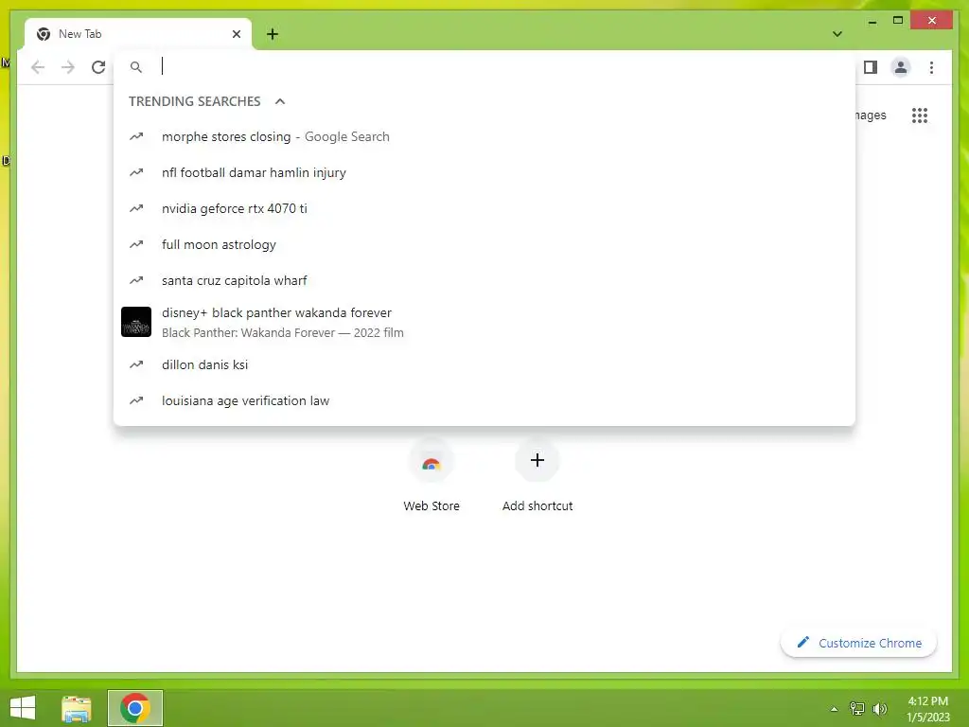Open the taskbar clock showing 4:12 PM

click(x=928, y=708)
